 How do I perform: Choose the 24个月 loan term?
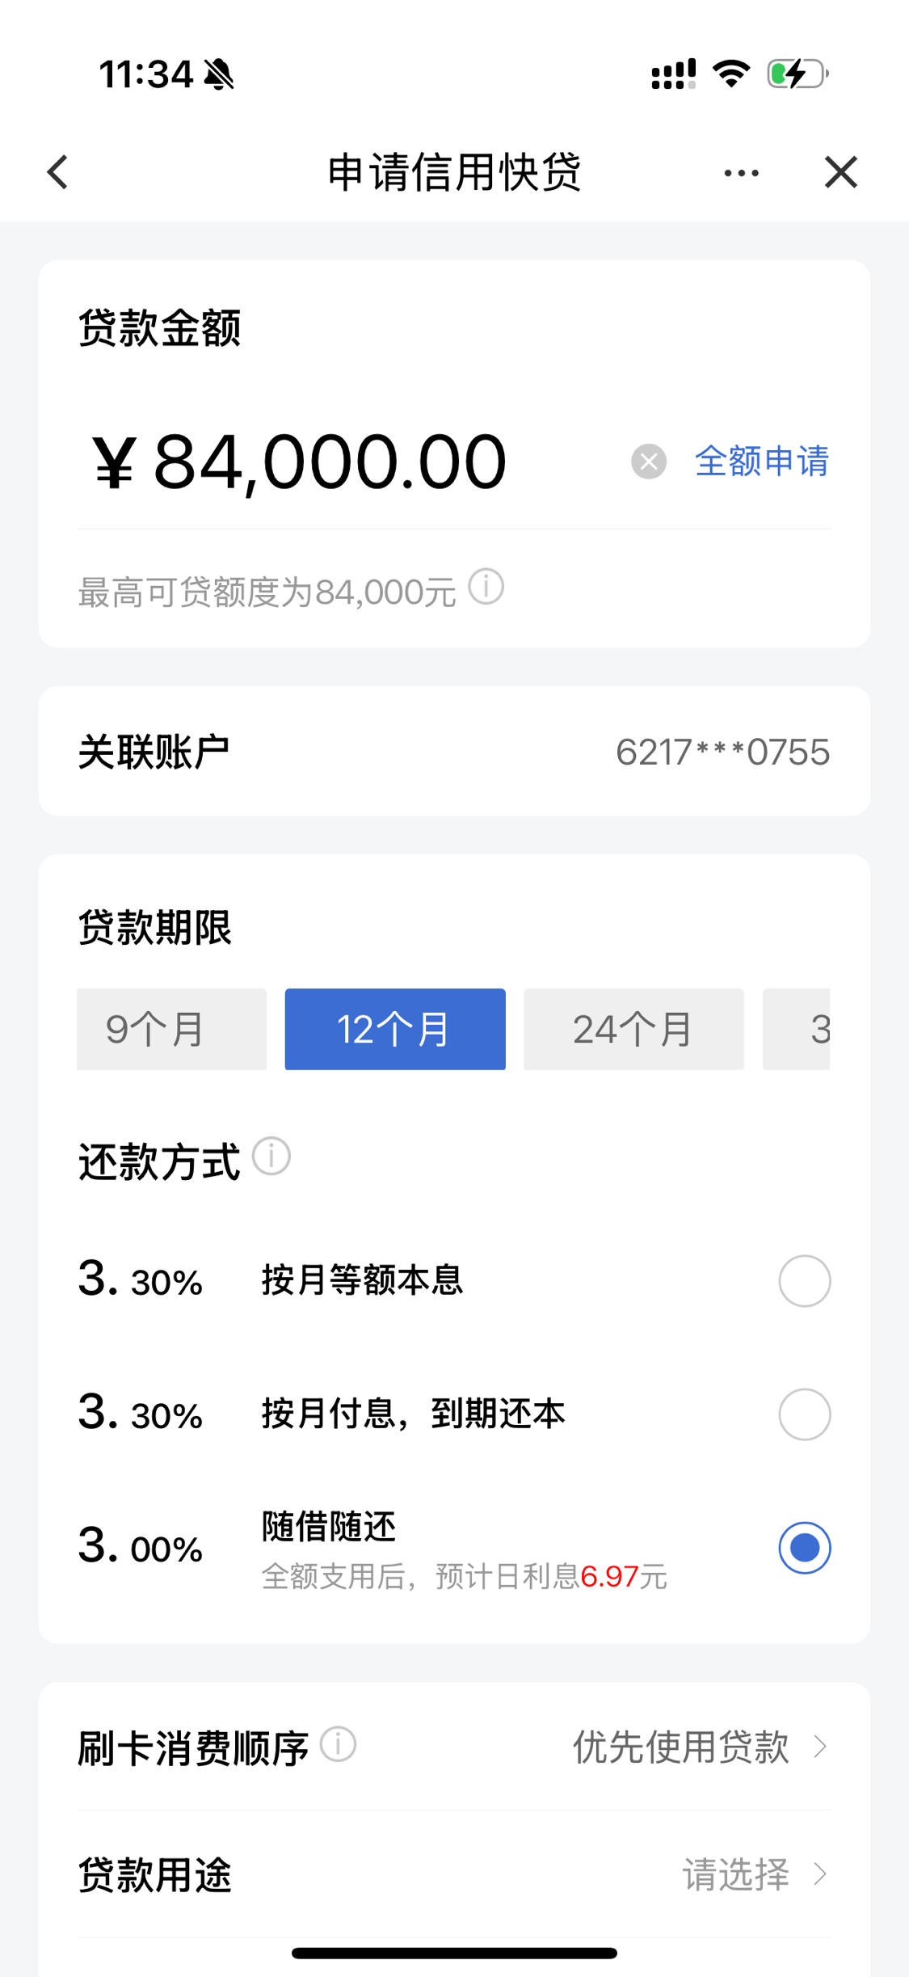click(633, 1029)
